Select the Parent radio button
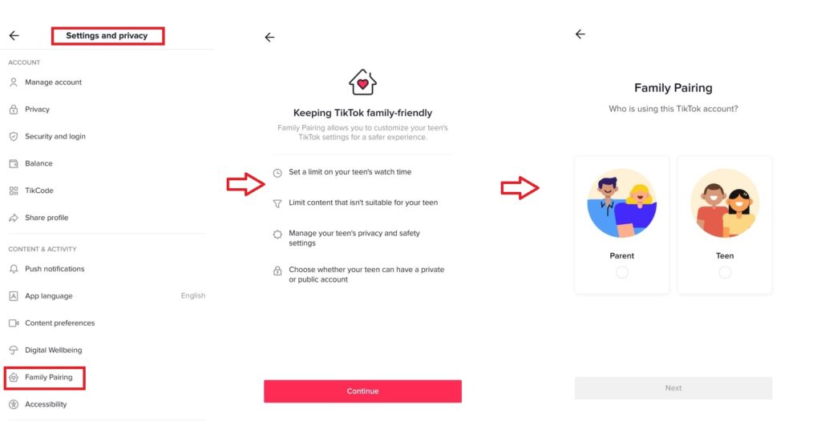The width and height of the screenshot is (821, 445). pyautogui.click(x=622, y=272)
